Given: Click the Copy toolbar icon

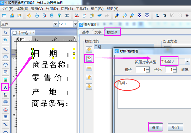Looking at the screenshot, I should pyautogui.click(x=84, y=15).
